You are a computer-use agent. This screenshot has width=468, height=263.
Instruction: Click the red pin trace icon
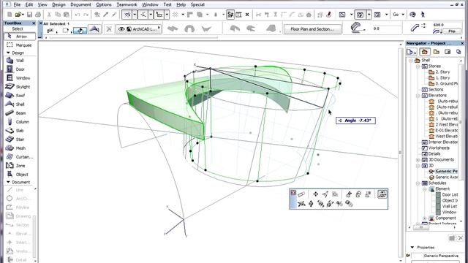328,15
